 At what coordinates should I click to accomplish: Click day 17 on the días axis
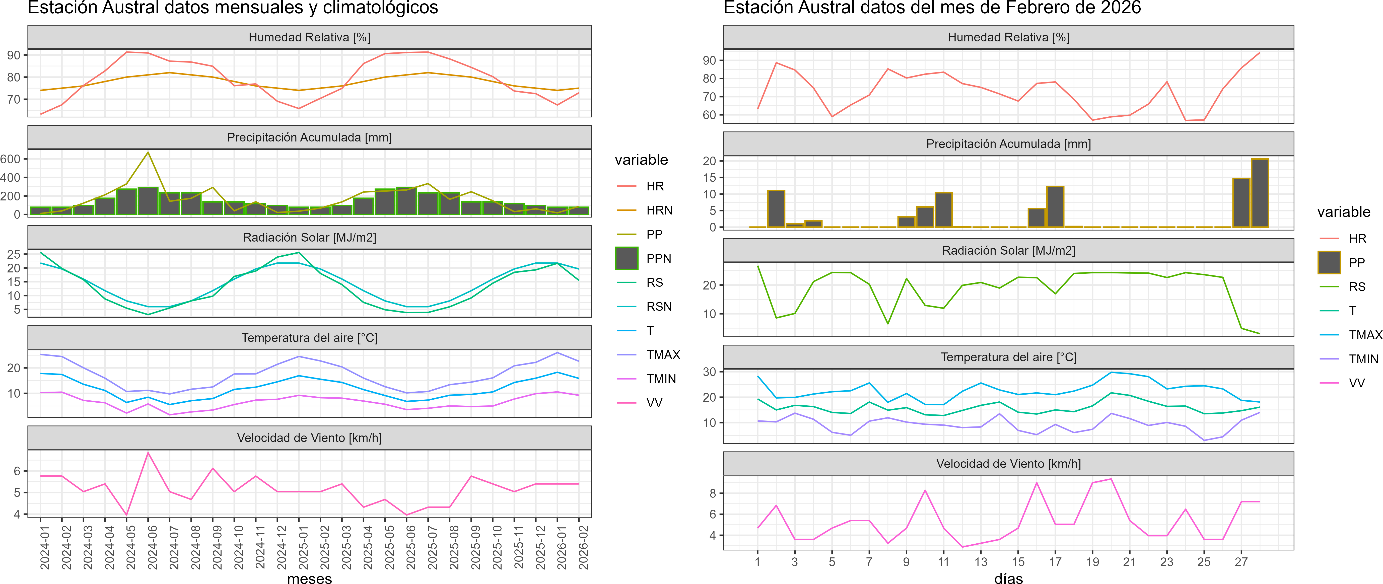[1055, 562]
